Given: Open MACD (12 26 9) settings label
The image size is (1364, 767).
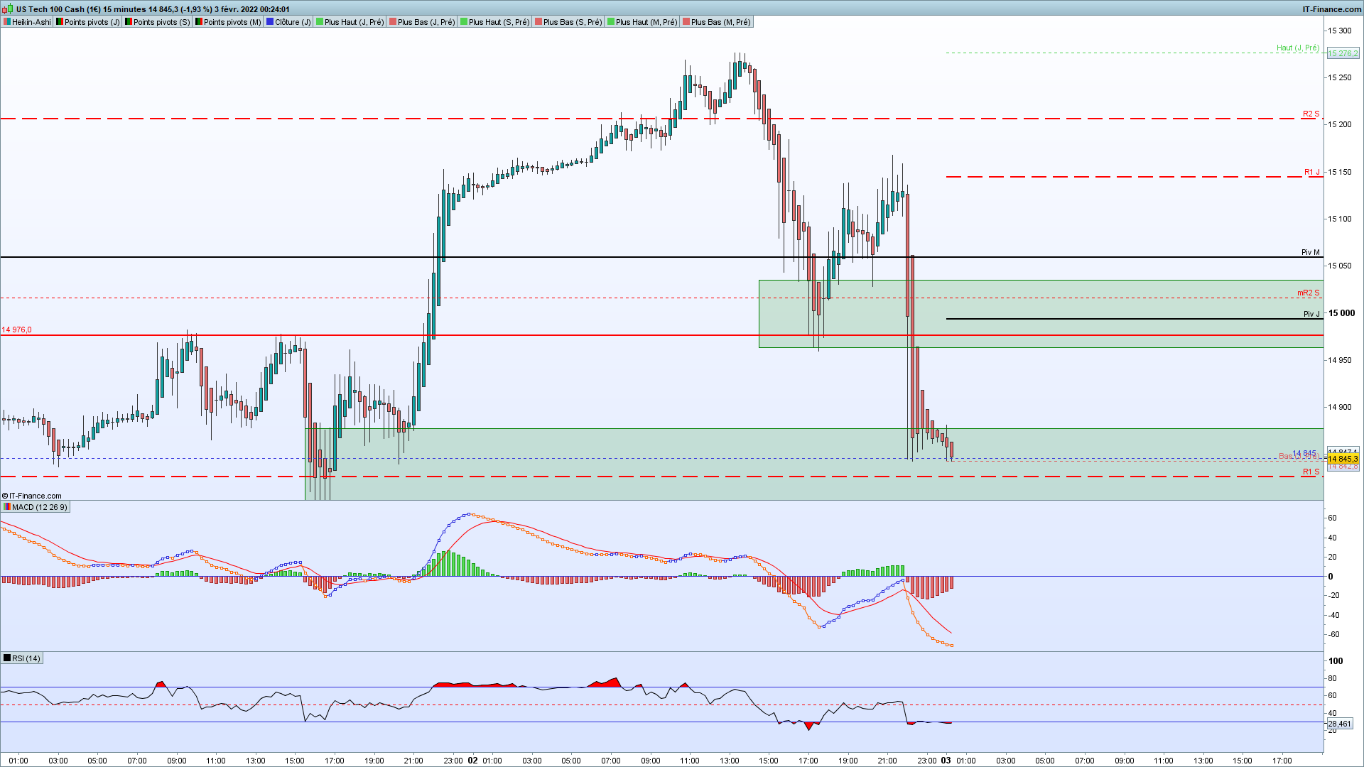Looking at the screenshot, I should point(40,507).
